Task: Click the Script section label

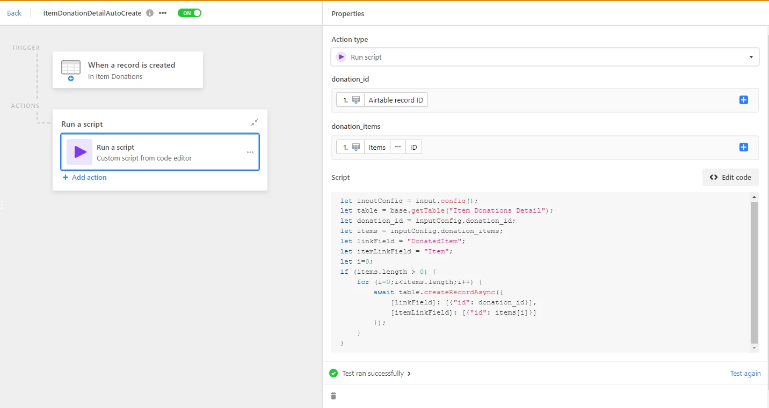Action: (340, 177)
